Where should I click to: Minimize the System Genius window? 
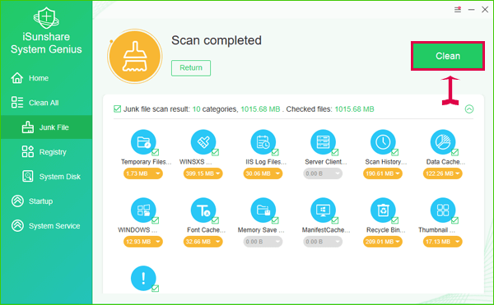[x=471, y=10]
